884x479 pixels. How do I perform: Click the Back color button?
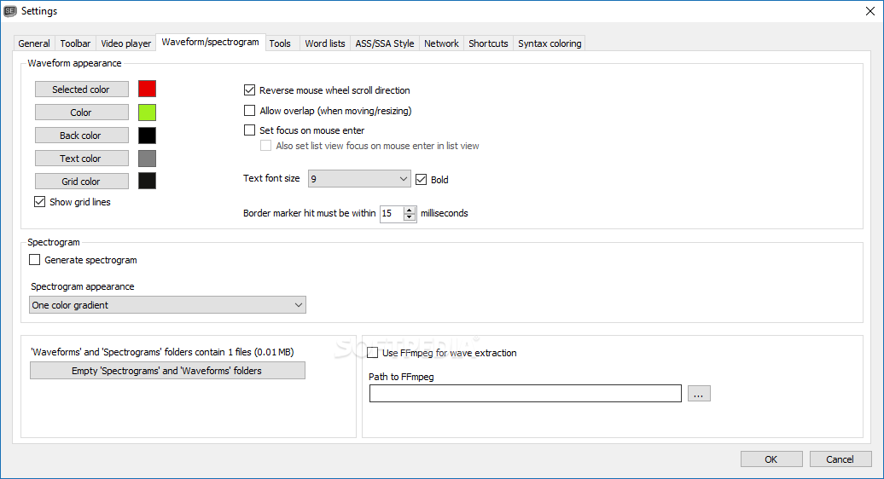coord(82,136)
